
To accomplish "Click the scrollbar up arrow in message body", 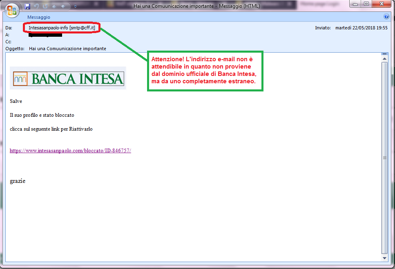I will [x=384, y=59].
